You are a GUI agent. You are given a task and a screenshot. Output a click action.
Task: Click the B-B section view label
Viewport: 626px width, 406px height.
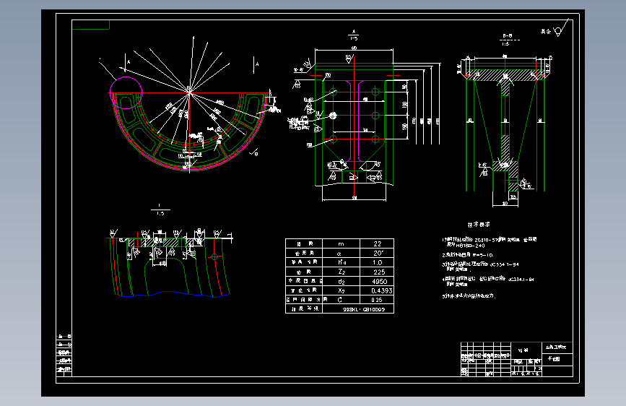pos(508,36)
